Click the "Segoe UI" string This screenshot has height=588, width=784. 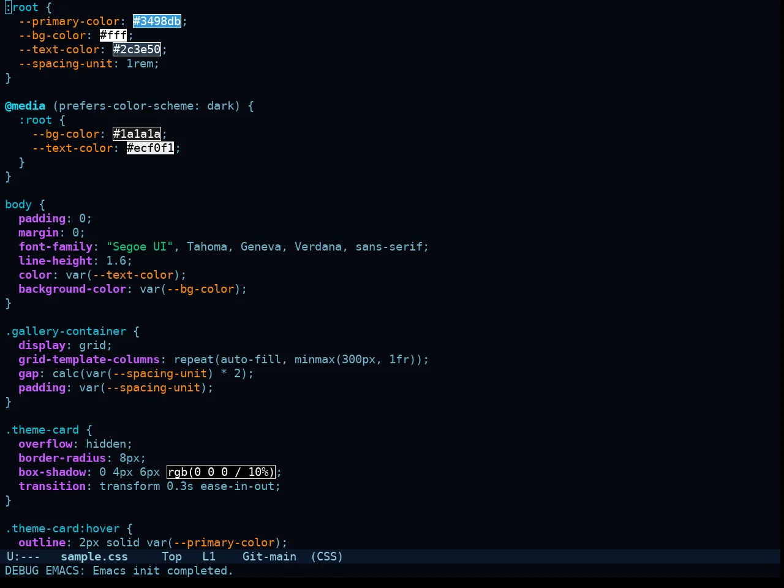[x=140, y=247]
